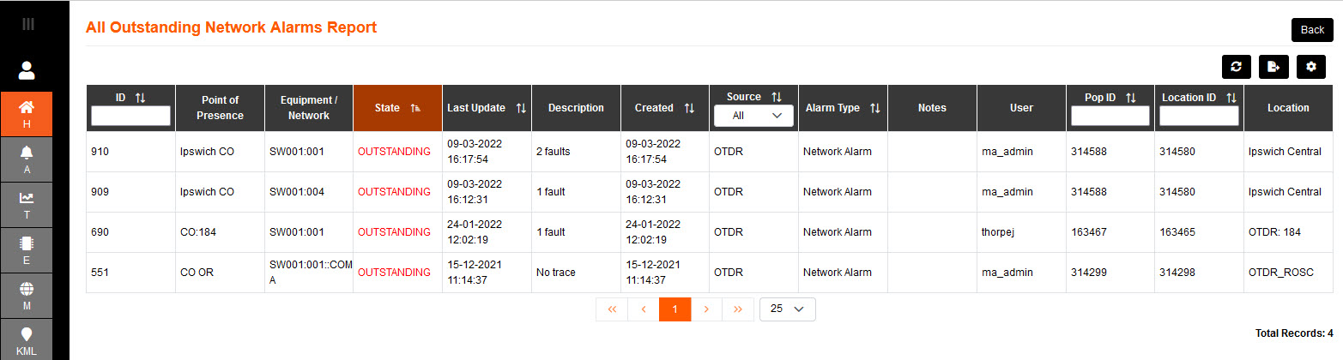Click the All Outstanding Network Alarms Report title
The height and width of the screenshot is (360, 1343).
pyautogui.click(x=231, y=27)
